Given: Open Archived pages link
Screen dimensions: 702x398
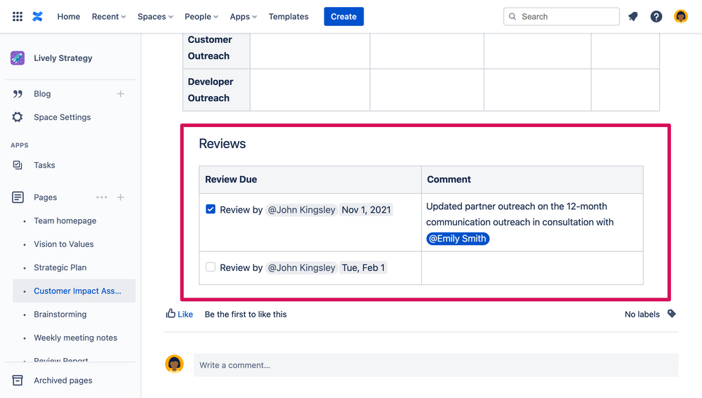Looking at the screenshot, I should 63,380.
